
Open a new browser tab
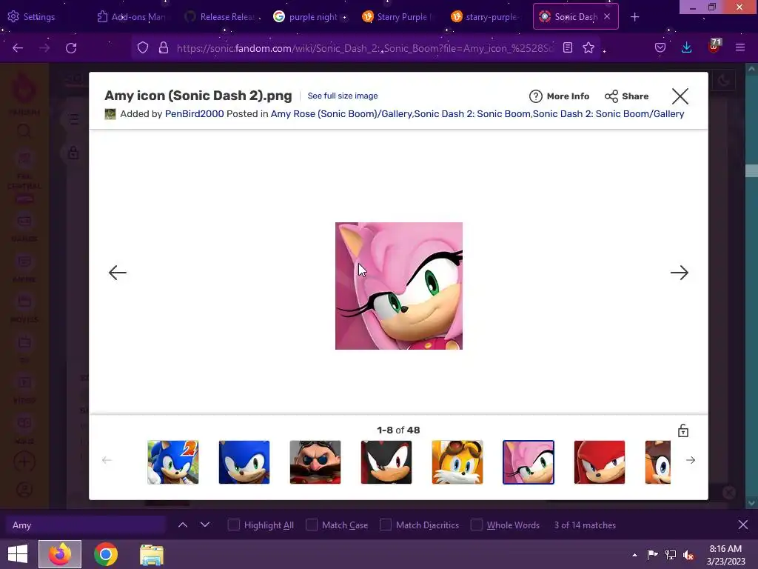(x=634, y=17)
